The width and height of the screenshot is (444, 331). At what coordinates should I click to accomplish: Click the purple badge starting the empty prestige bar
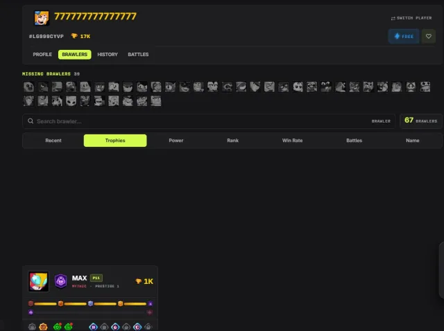coord(31,312)
